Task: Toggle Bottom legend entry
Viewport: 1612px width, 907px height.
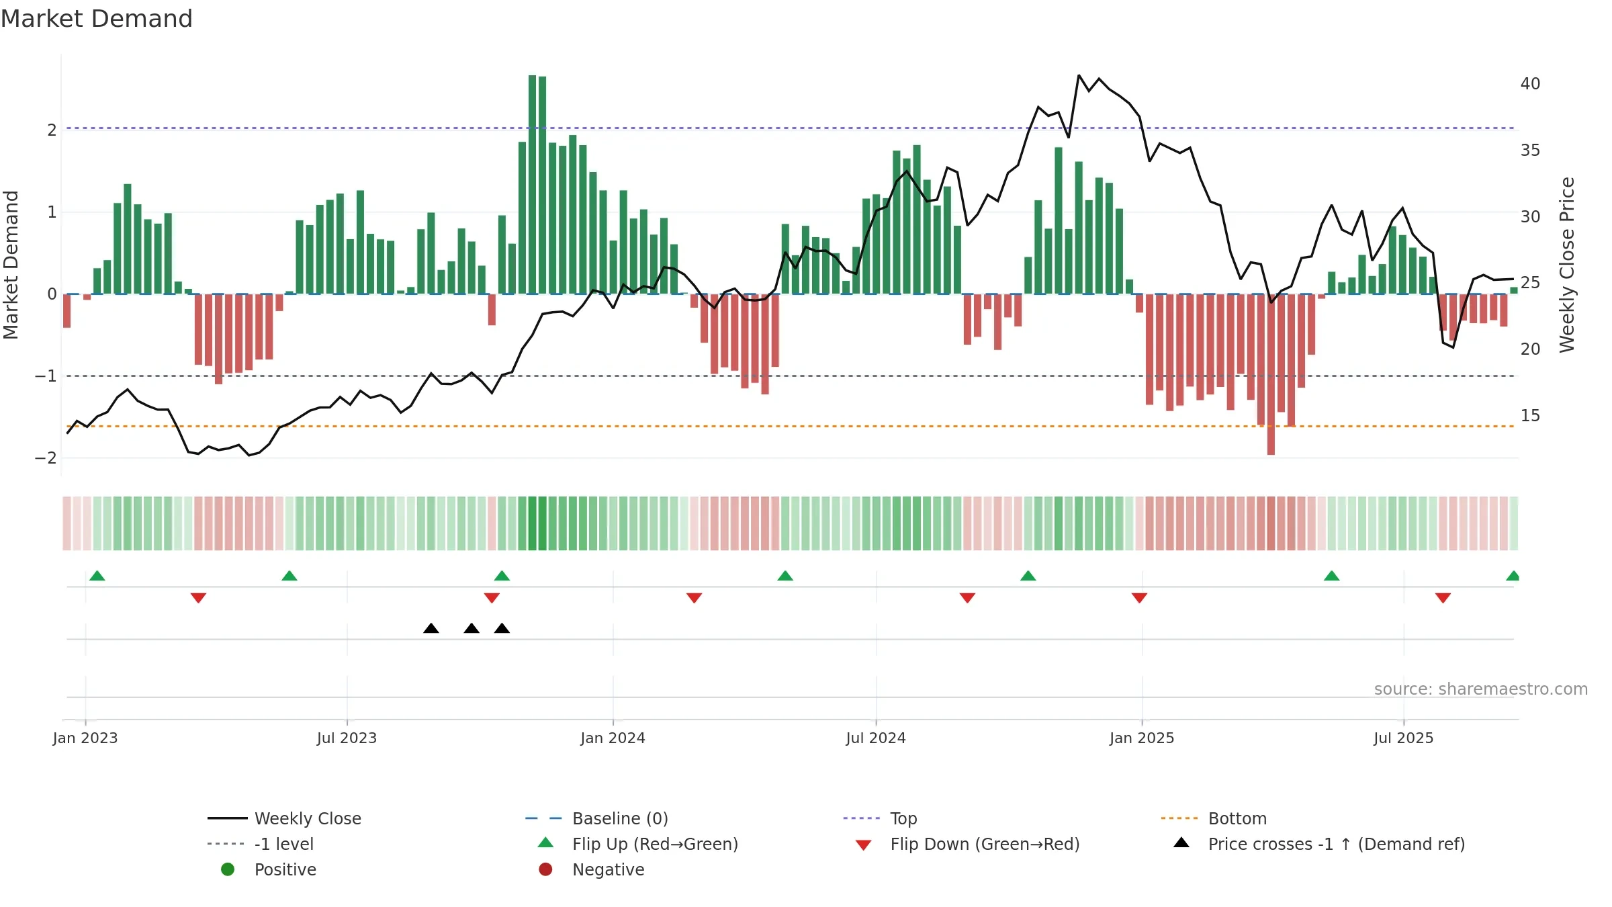Action: (1213, 818)
